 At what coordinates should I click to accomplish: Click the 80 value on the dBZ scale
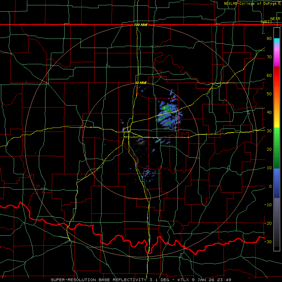click(269, 39)
